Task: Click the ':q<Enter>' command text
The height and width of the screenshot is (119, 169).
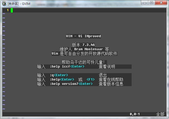Action: [x=59, y=75]
